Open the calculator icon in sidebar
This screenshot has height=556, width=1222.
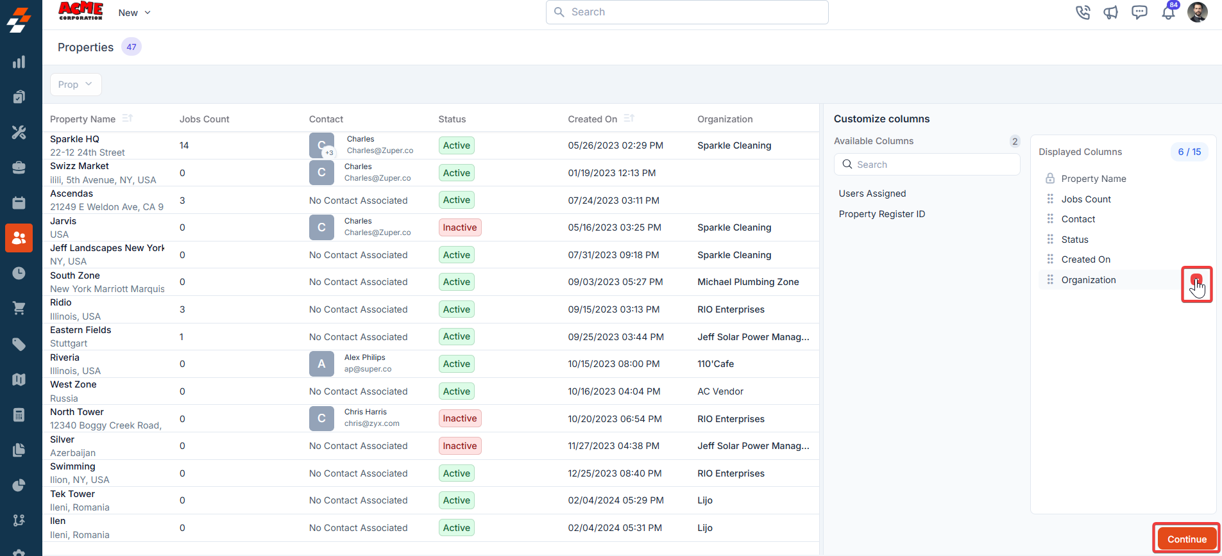[19, 415]
